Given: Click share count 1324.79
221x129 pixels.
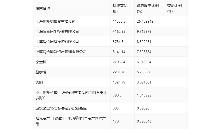Looking at the screenshot, I should (x=119, y=82).
